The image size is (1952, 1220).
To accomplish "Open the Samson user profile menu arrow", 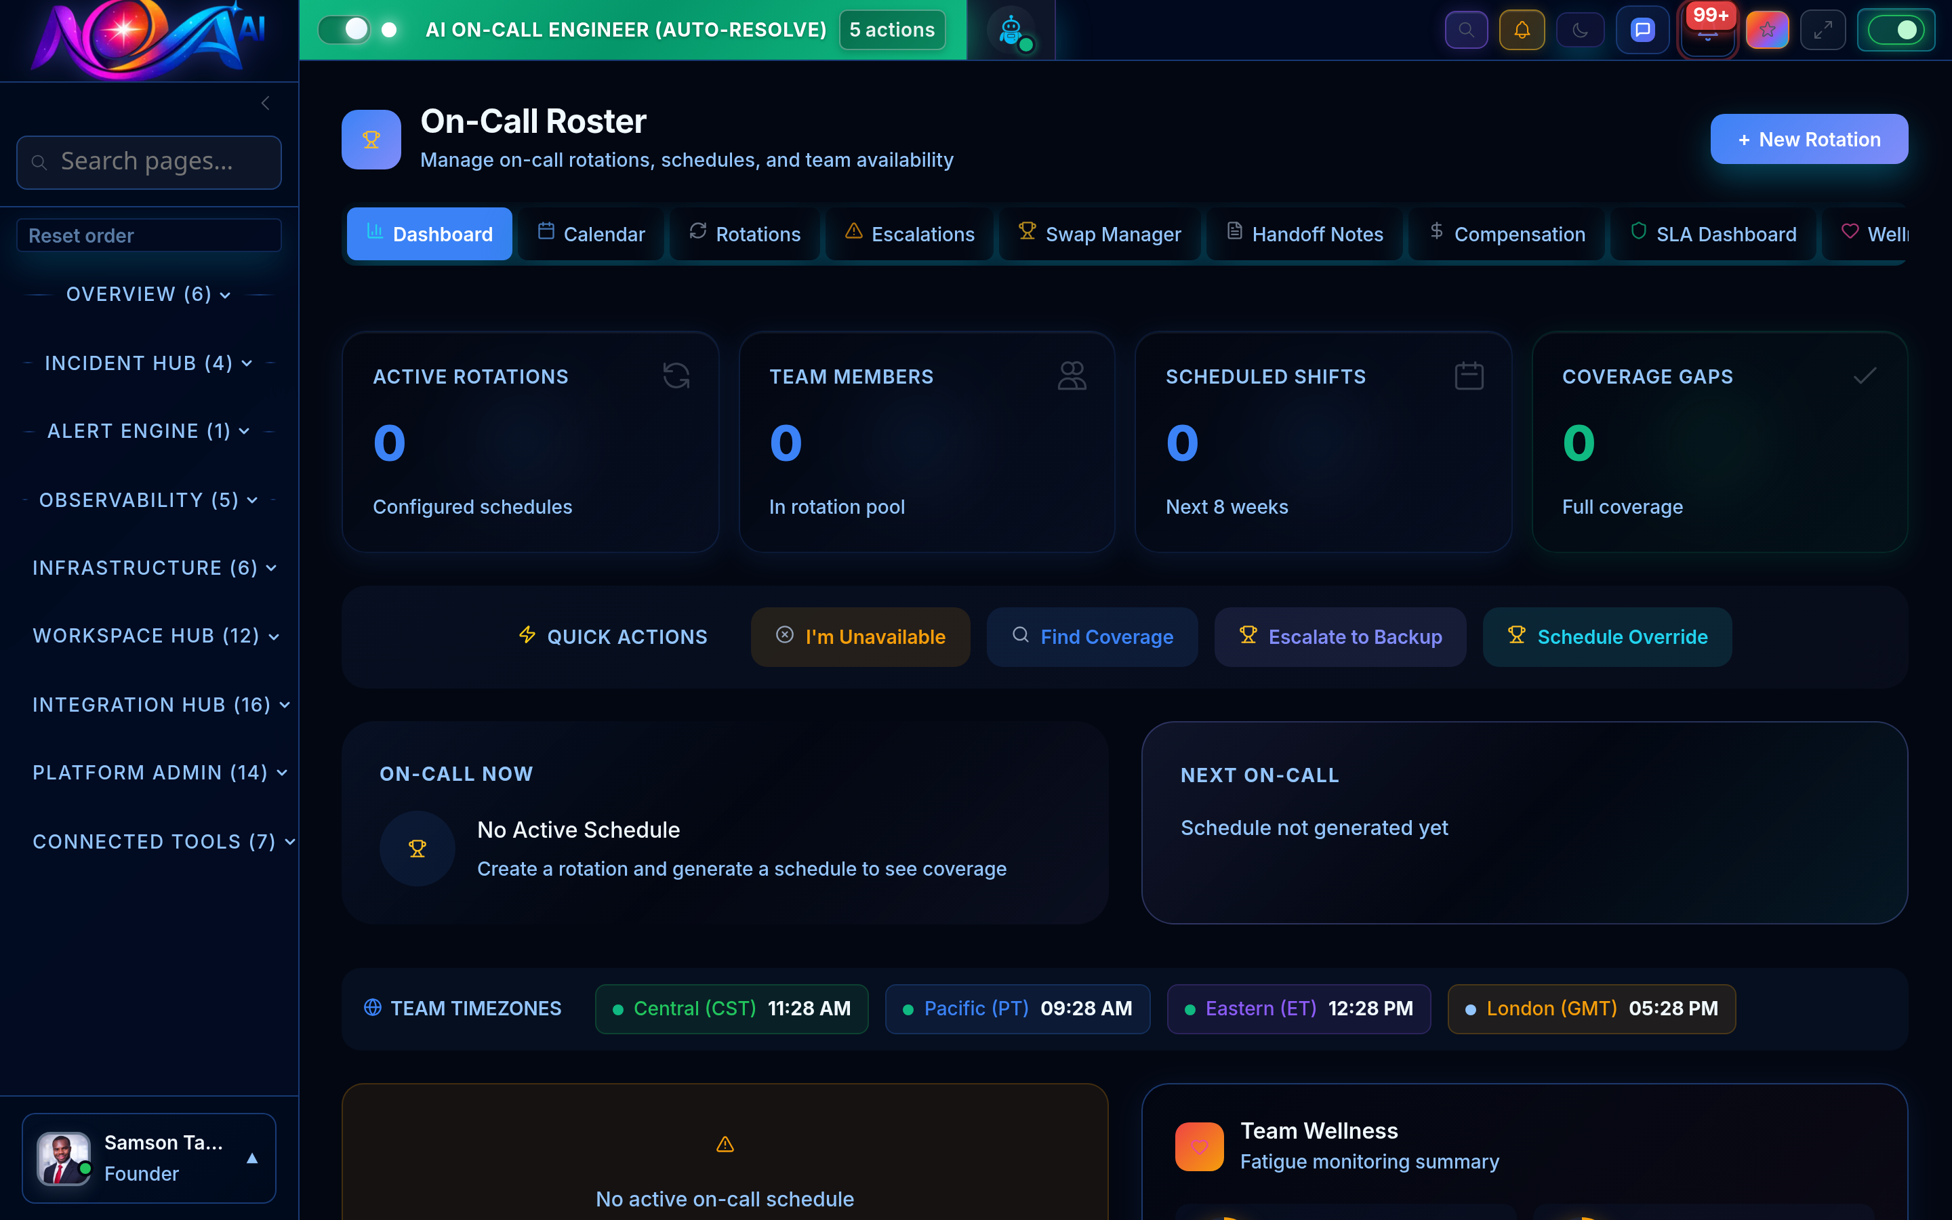I will (x=251, y=1158).
